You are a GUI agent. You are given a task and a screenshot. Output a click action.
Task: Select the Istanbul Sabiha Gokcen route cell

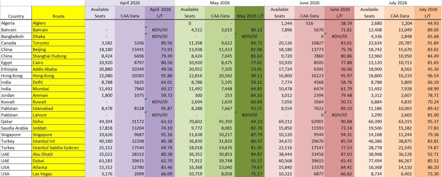coord(59,148)
